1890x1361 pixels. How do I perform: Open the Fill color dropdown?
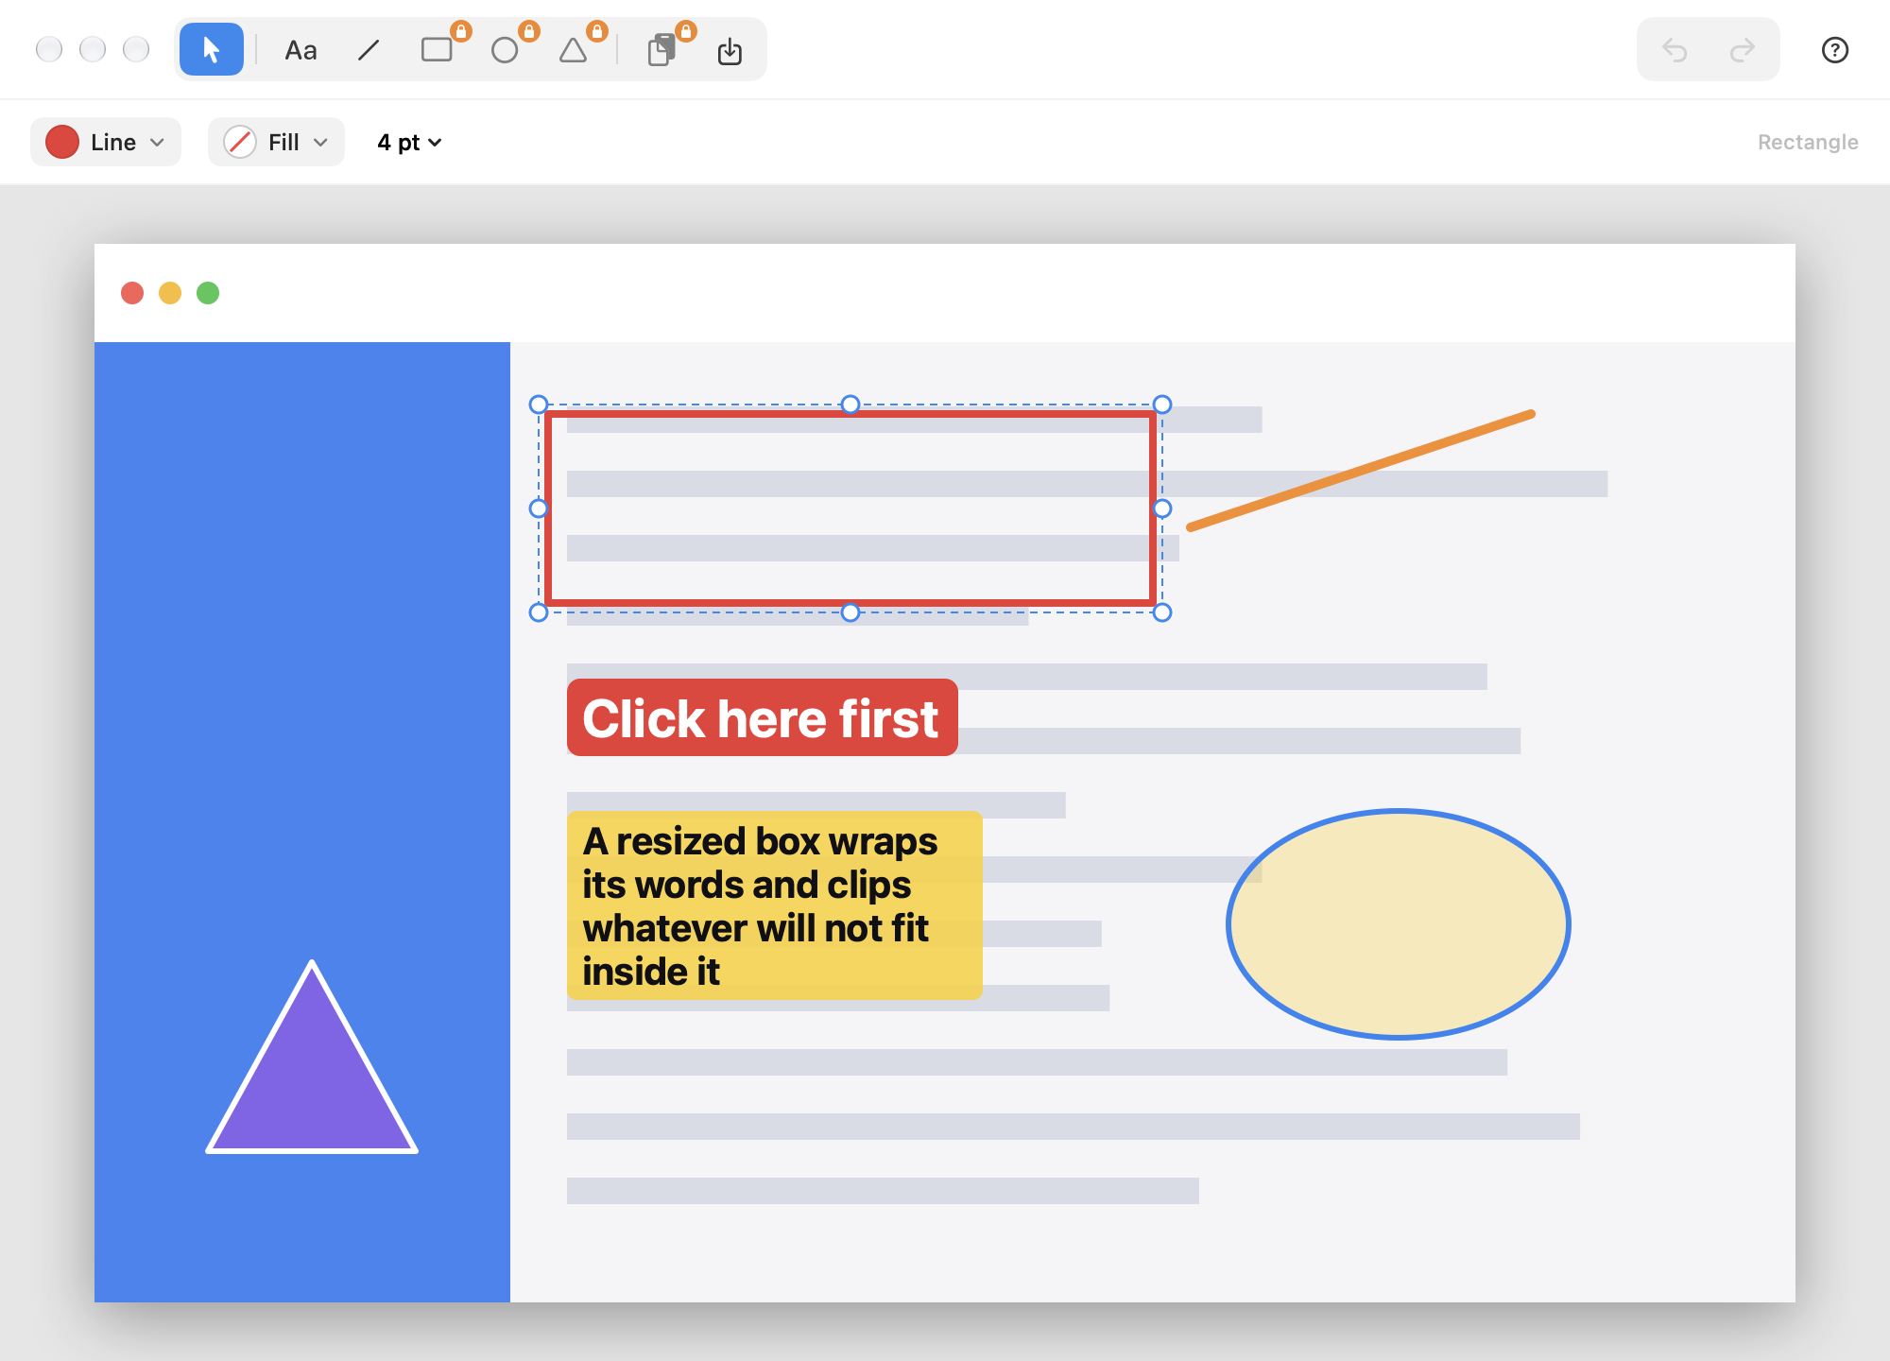276,142
